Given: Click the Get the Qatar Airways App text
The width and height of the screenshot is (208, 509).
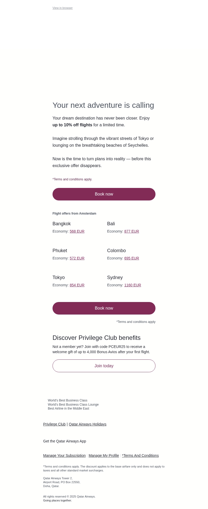Looking at the screenshot, I should pos(64,441).
